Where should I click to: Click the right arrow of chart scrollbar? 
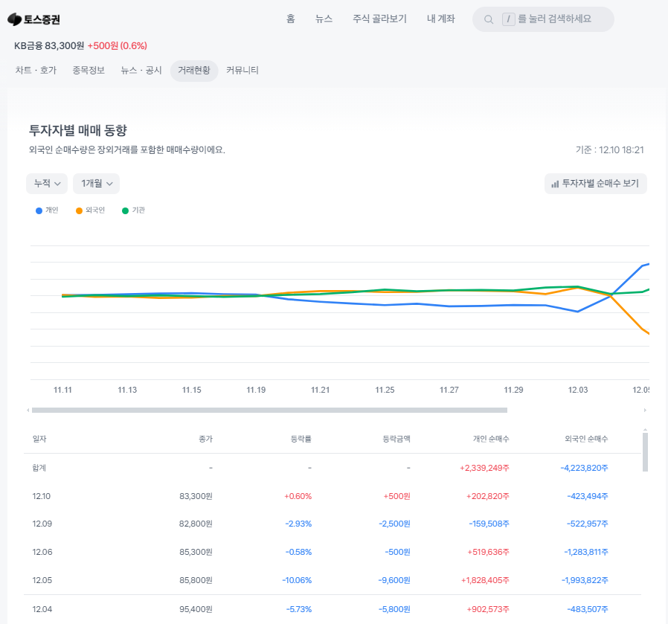pyautogui.click(x=645, y=411)
